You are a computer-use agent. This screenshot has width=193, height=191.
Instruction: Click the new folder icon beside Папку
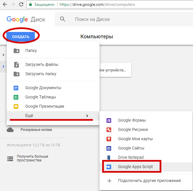click(17, 51)
